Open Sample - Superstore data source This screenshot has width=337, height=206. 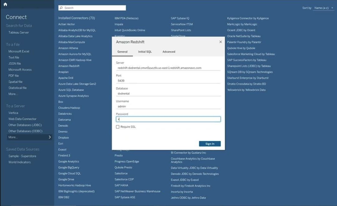point(22,156)
